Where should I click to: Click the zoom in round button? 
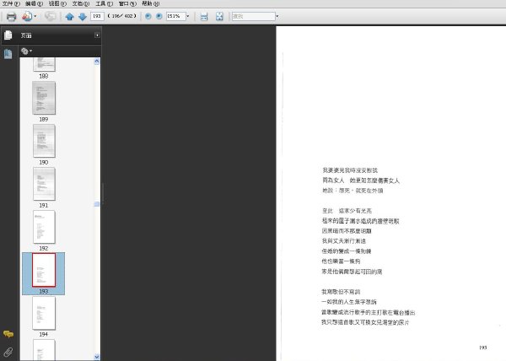pos(159,16)
